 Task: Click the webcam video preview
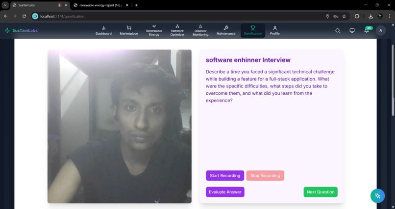point(120,126)
